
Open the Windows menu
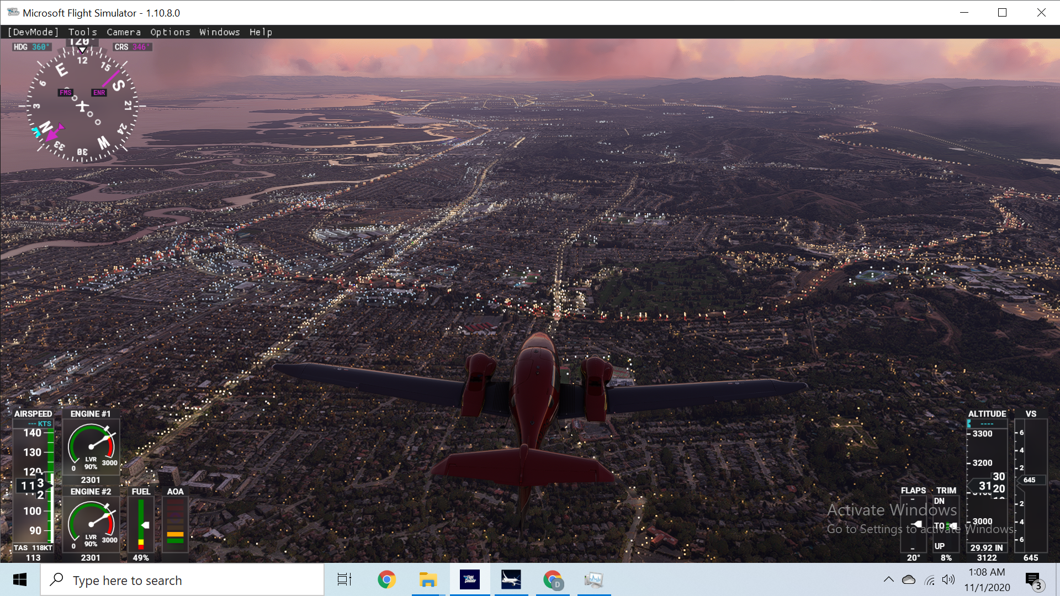(220, 32)
